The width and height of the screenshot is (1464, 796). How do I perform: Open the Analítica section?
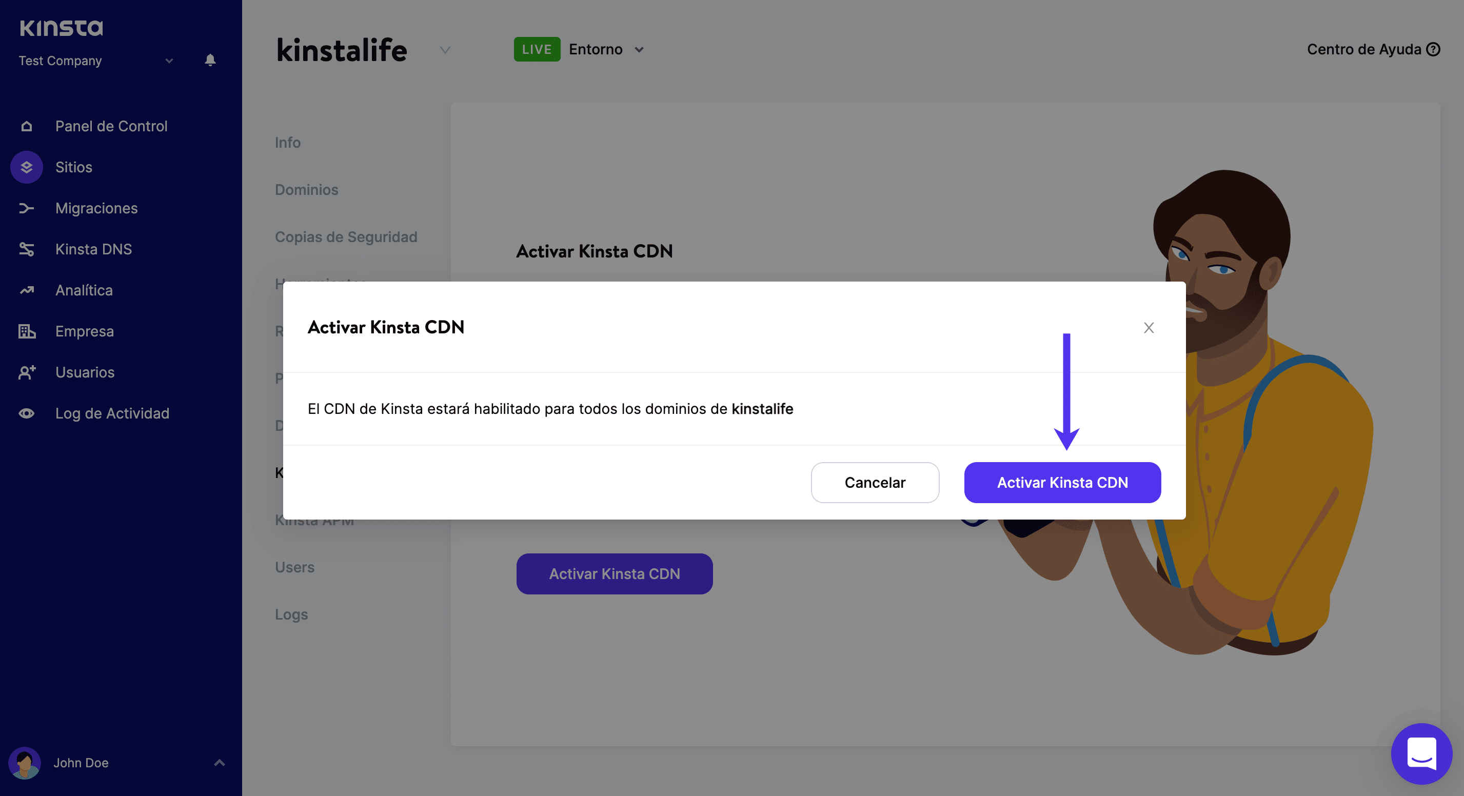tap(84, 290)
